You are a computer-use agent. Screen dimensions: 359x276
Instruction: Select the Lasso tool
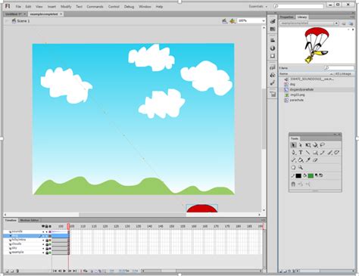coord(323,145)
